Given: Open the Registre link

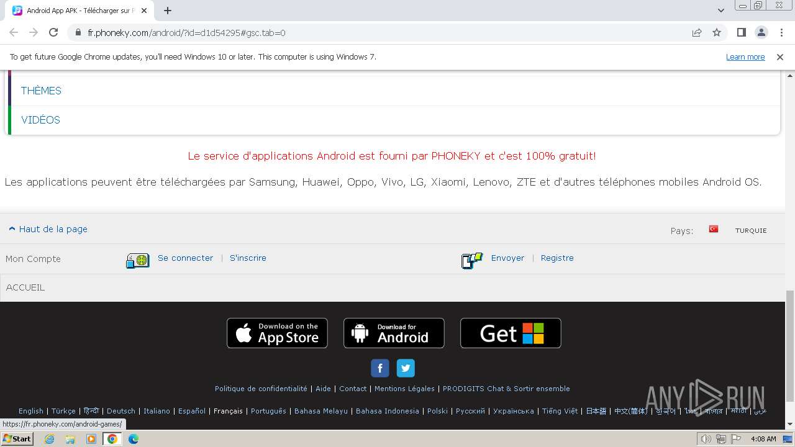Looking at the screenshot, I should pos(557,258).
